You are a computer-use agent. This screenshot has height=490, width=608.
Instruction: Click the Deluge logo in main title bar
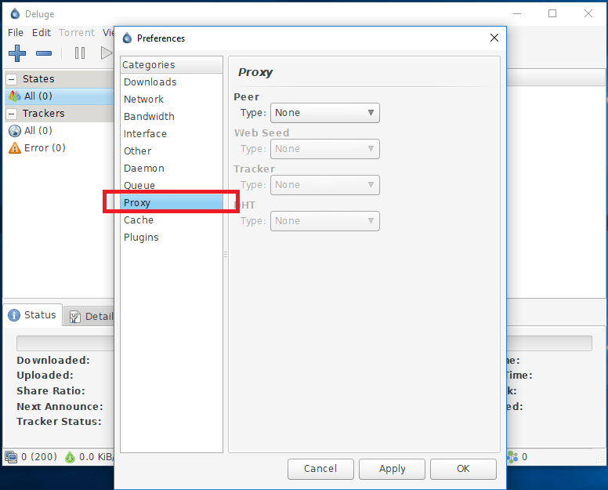(x=15, y=14)
